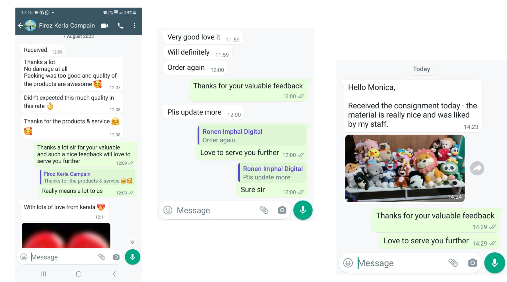The image size is (507, 282).
Task: Open camera in right chat input
Action: (x=472, y=263)
